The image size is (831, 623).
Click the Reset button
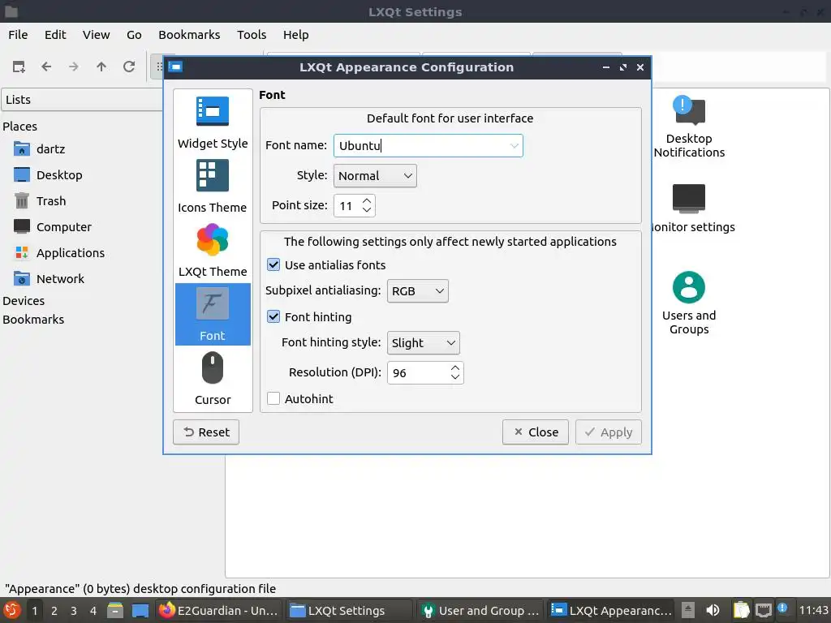(x=206, y=432)
